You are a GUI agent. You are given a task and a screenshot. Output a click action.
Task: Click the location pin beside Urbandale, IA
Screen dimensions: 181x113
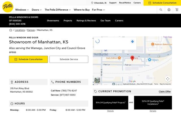(92, 3)
